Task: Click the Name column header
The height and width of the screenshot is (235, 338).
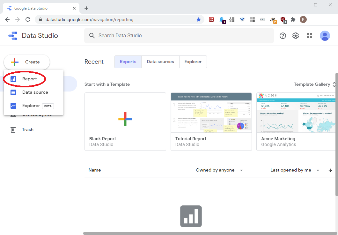Action: click(x=95, y=170)
